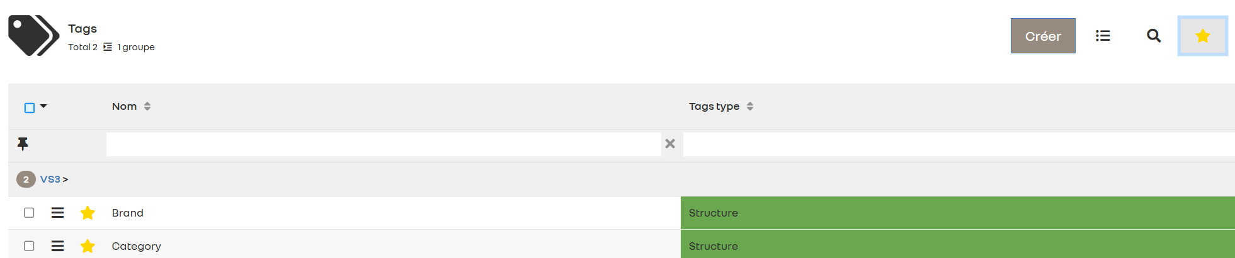Viewport: 1235px width, 258px height.
Task: Open the list view options icon
Action: tap(1103, 36)
